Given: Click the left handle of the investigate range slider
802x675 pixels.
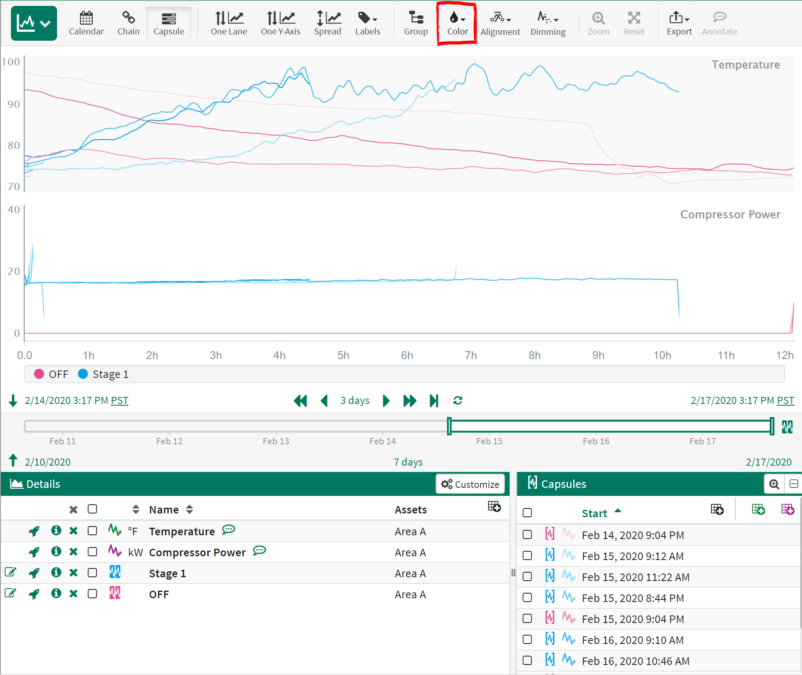Looking at the screenshot, I should (x=449, y=426).
